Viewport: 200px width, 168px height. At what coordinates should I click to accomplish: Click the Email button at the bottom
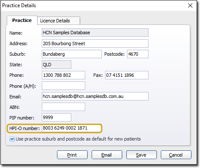click(x=107, y=155)
